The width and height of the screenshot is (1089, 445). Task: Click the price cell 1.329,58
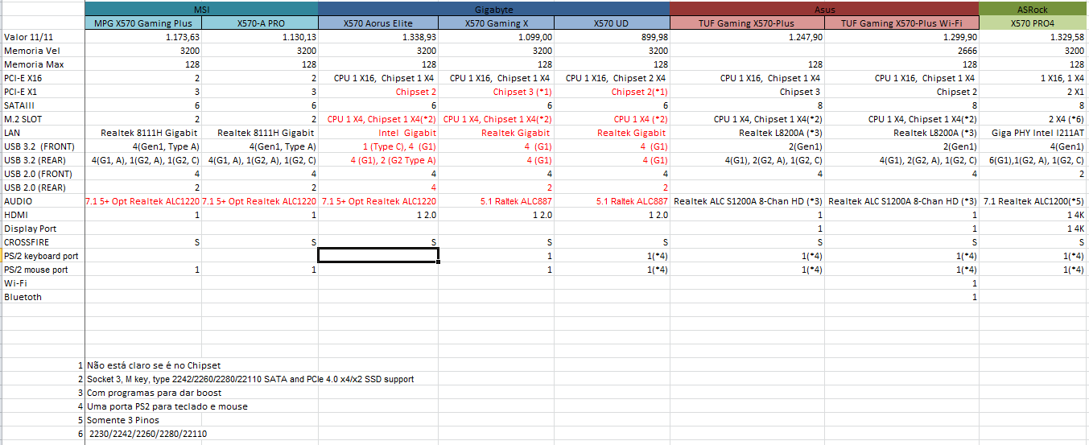point(1033,37)
